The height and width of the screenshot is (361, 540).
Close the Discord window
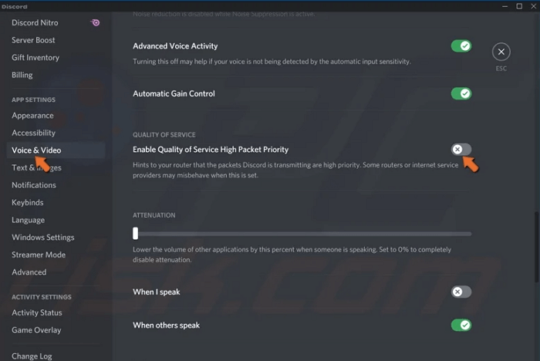(532, 6)
